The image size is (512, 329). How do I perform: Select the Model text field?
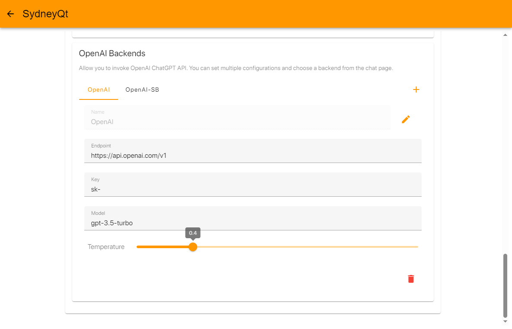pyautogui.click(x=253, y=223)
